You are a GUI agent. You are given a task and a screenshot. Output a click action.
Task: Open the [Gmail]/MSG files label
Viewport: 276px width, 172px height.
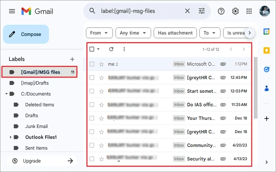click(x=39, y=72)
